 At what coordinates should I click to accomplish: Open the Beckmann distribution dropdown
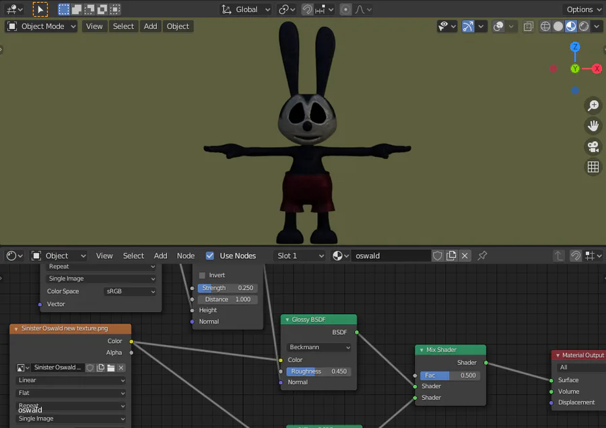point(319,347)
